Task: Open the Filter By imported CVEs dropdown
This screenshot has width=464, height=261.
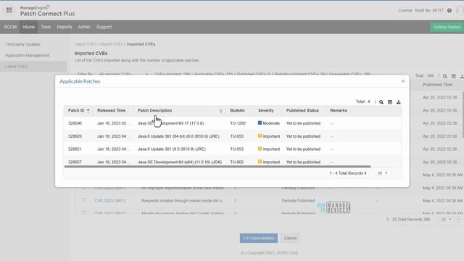Action: [123, 74]
